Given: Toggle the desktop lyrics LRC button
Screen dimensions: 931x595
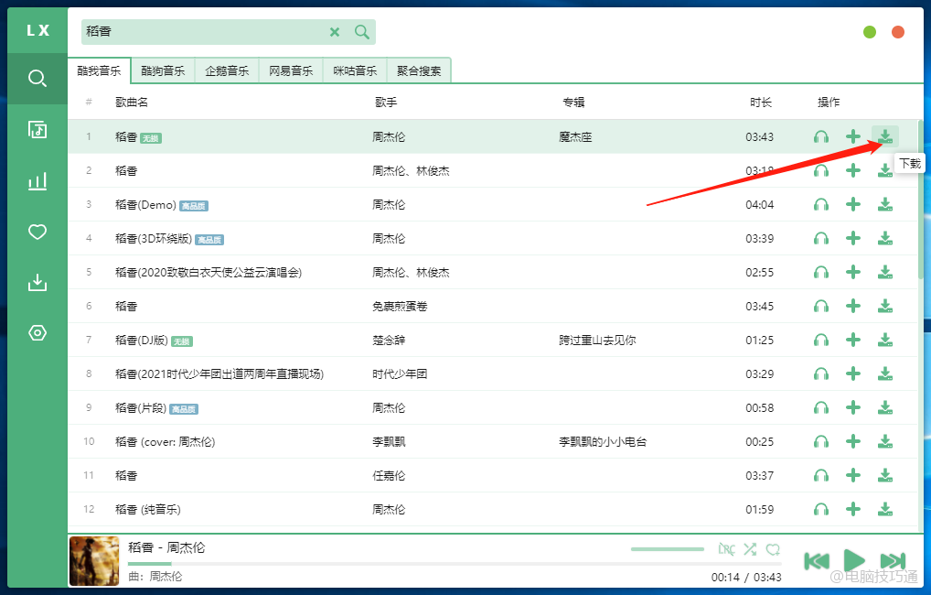Looking at the screenshot, I should click(726, 549).
